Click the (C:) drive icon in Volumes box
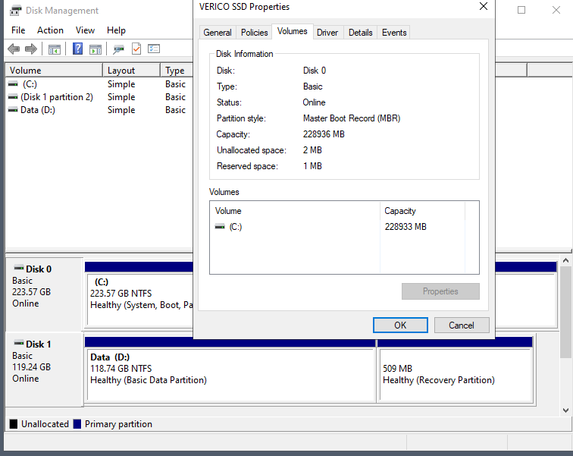 (x=220, y=227)
